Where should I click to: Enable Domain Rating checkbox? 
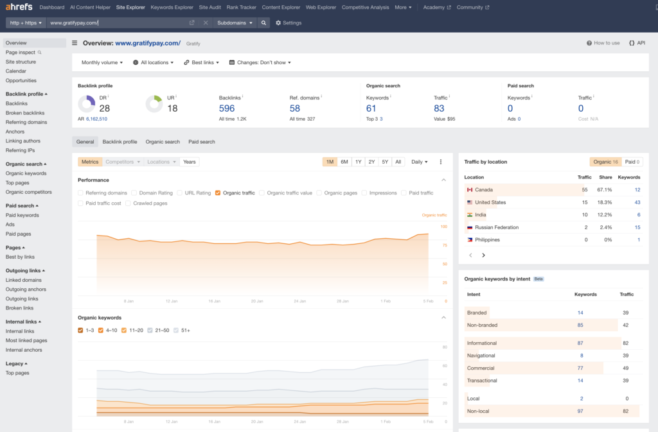(134, 193)
